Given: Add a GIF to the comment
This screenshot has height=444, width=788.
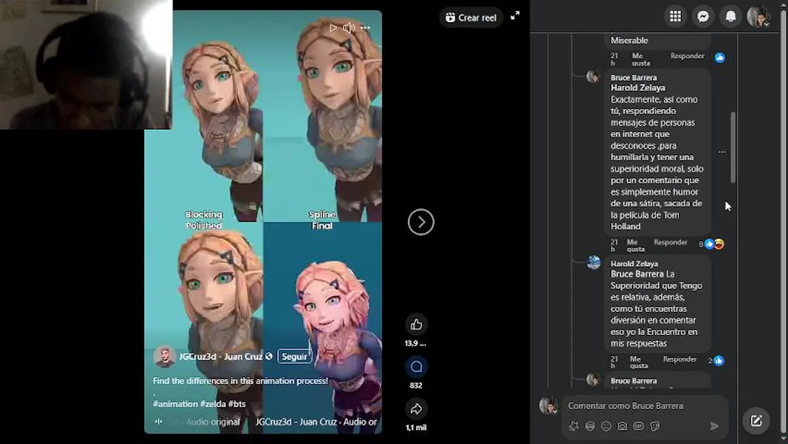Looking at the screenshot, I should 638,426.
